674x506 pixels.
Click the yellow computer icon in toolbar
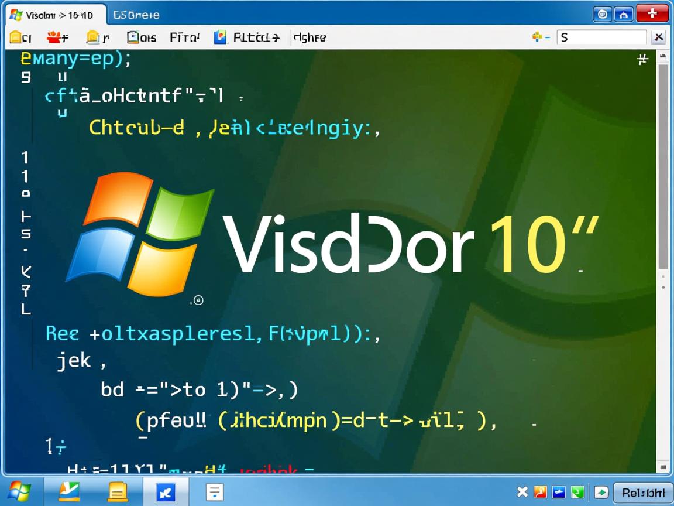[x=94, y=37]
